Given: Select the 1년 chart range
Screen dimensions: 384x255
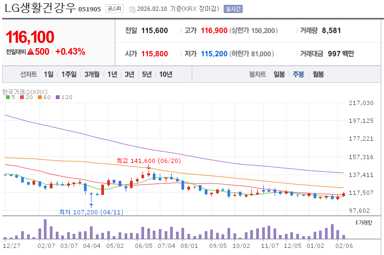Looking at the screenshot, I should coord(112,74).
